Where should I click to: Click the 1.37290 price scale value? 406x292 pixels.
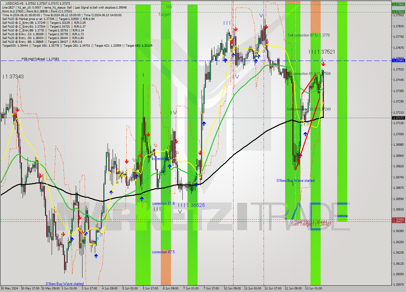pos(398,102)
